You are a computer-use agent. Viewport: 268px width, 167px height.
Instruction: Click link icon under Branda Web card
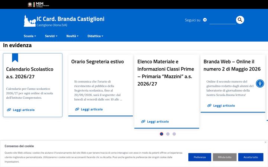(209, 106)
